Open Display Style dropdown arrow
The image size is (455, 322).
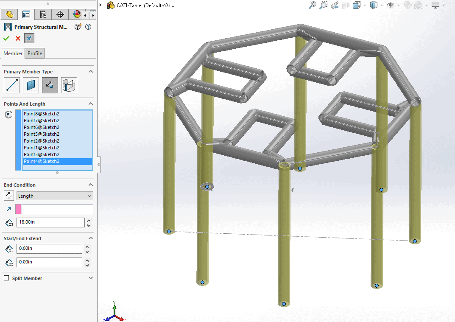(x=382, y=5)
